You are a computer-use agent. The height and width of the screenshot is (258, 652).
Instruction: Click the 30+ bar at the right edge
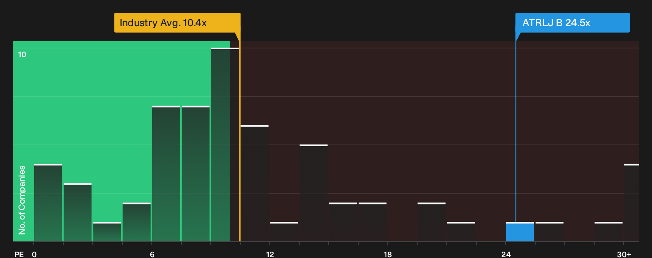pyautogui.click(x=632, y=203)
